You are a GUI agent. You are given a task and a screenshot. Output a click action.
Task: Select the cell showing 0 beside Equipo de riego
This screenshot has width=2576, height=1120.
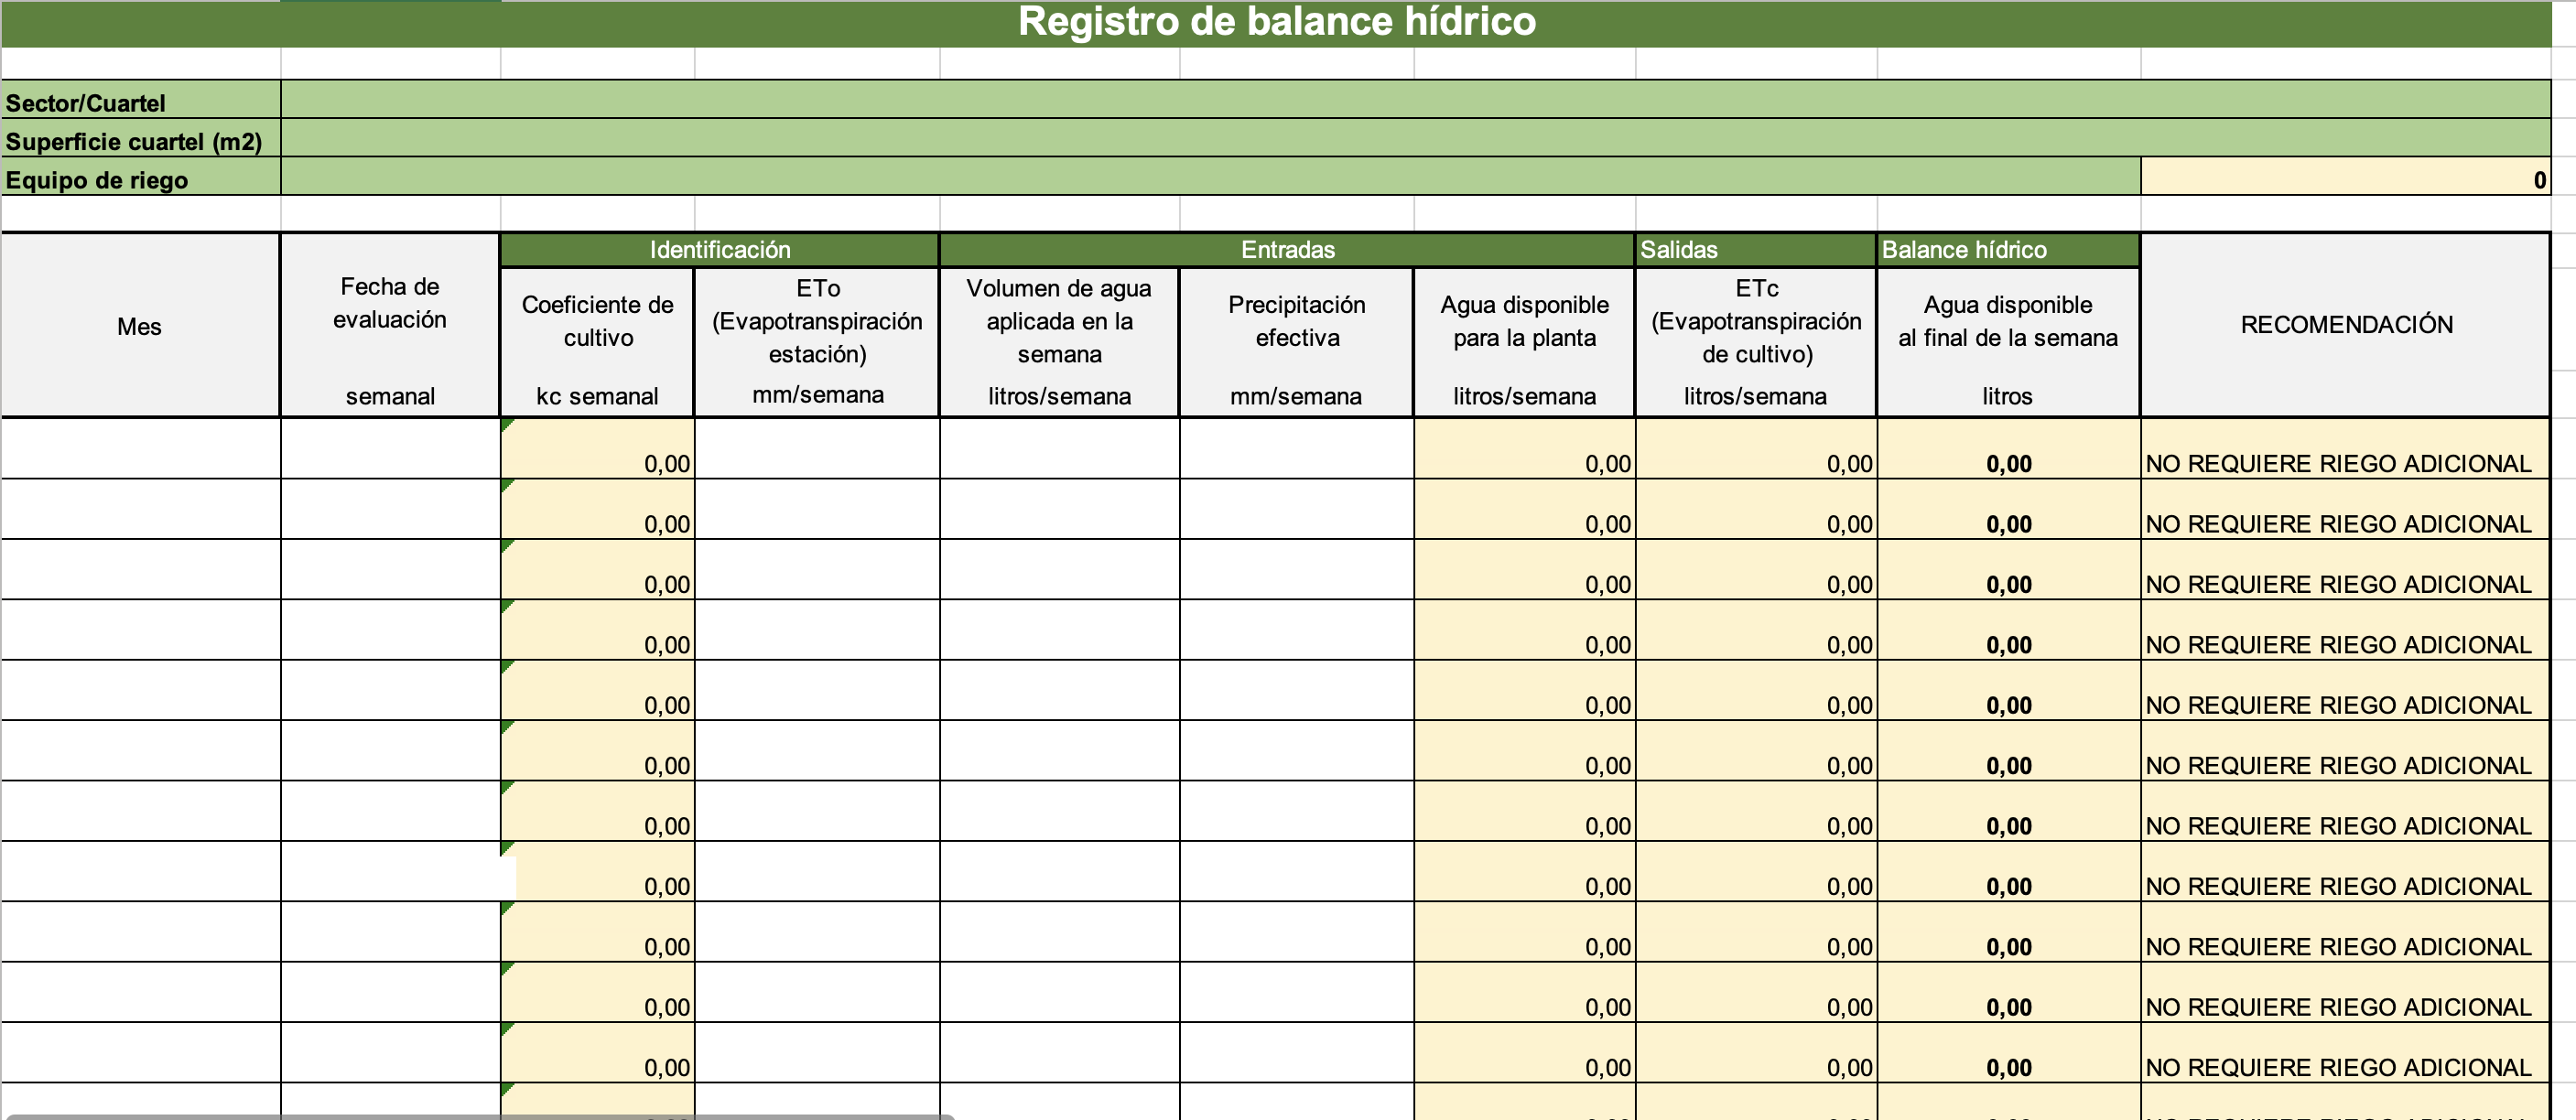(2345, 176)
